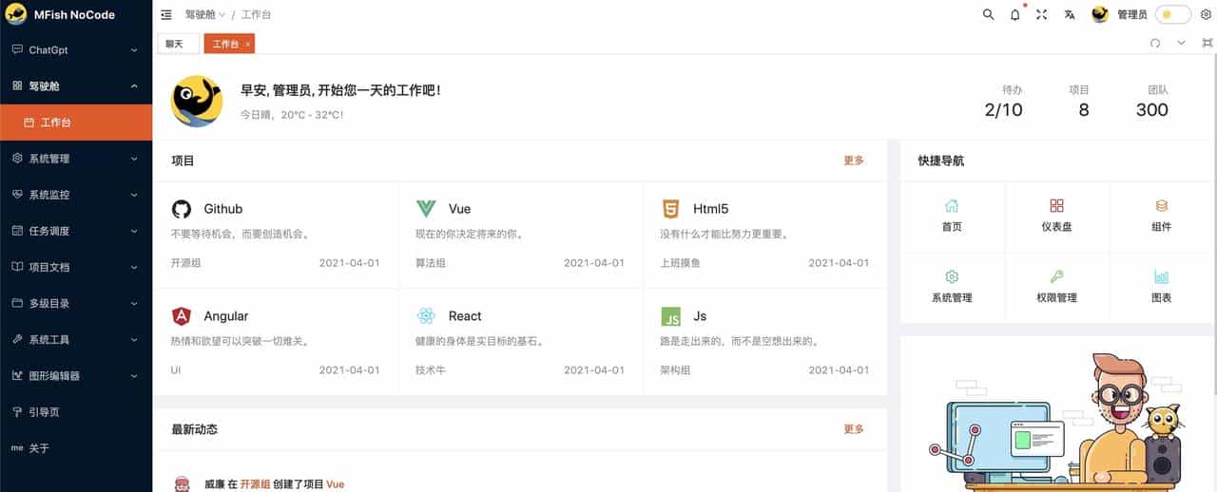Expand the 任务调度 sidebar menu
The image size is (1217, 492).
tap(76, 231)
